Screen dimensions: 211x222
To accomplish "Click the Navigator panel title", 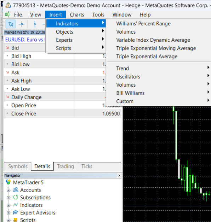I will [12, 175].
